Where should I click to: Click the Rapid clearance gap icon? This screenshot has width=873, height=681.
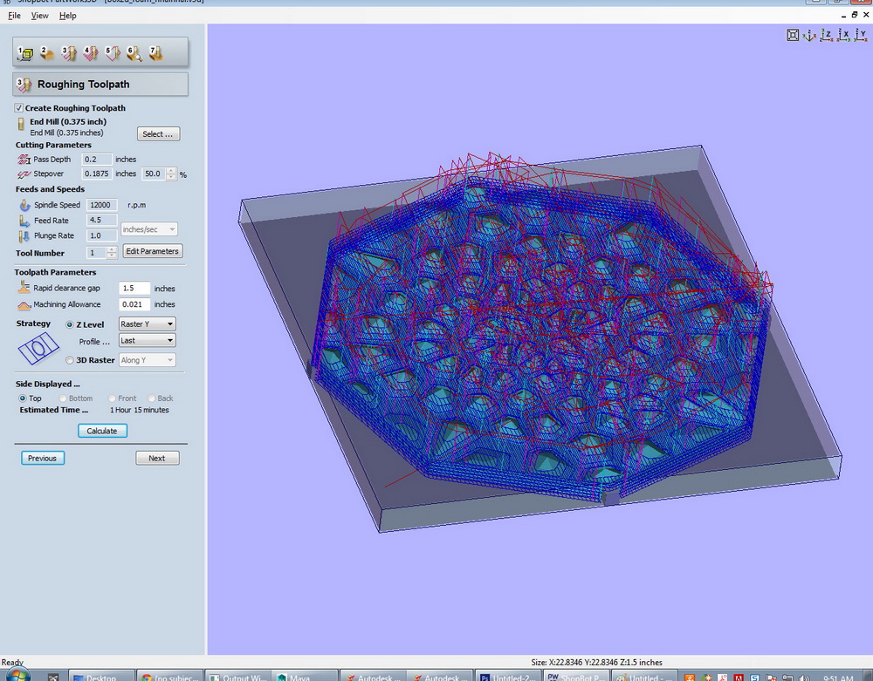coord(24,288)
